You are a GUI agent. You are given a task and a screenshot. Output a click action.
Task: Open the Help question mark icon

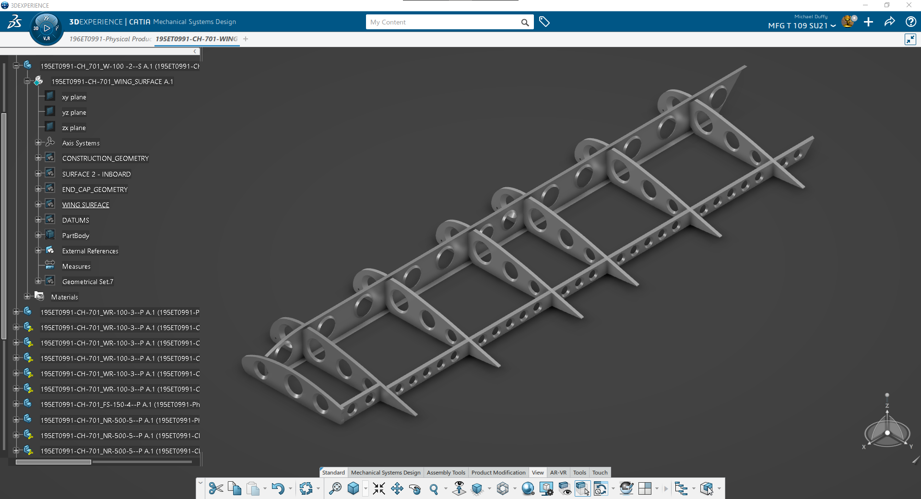tap(911, 22)
